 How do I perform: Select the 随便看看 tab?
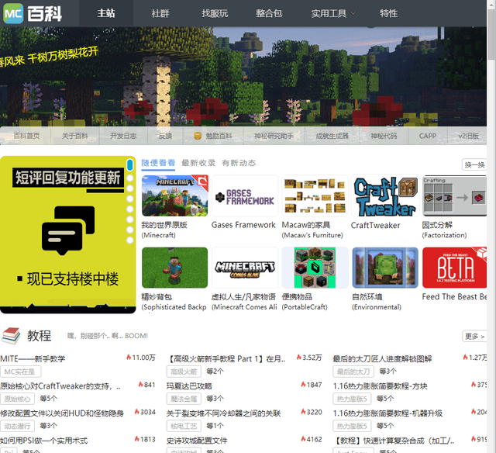click(x=158, y=163)
